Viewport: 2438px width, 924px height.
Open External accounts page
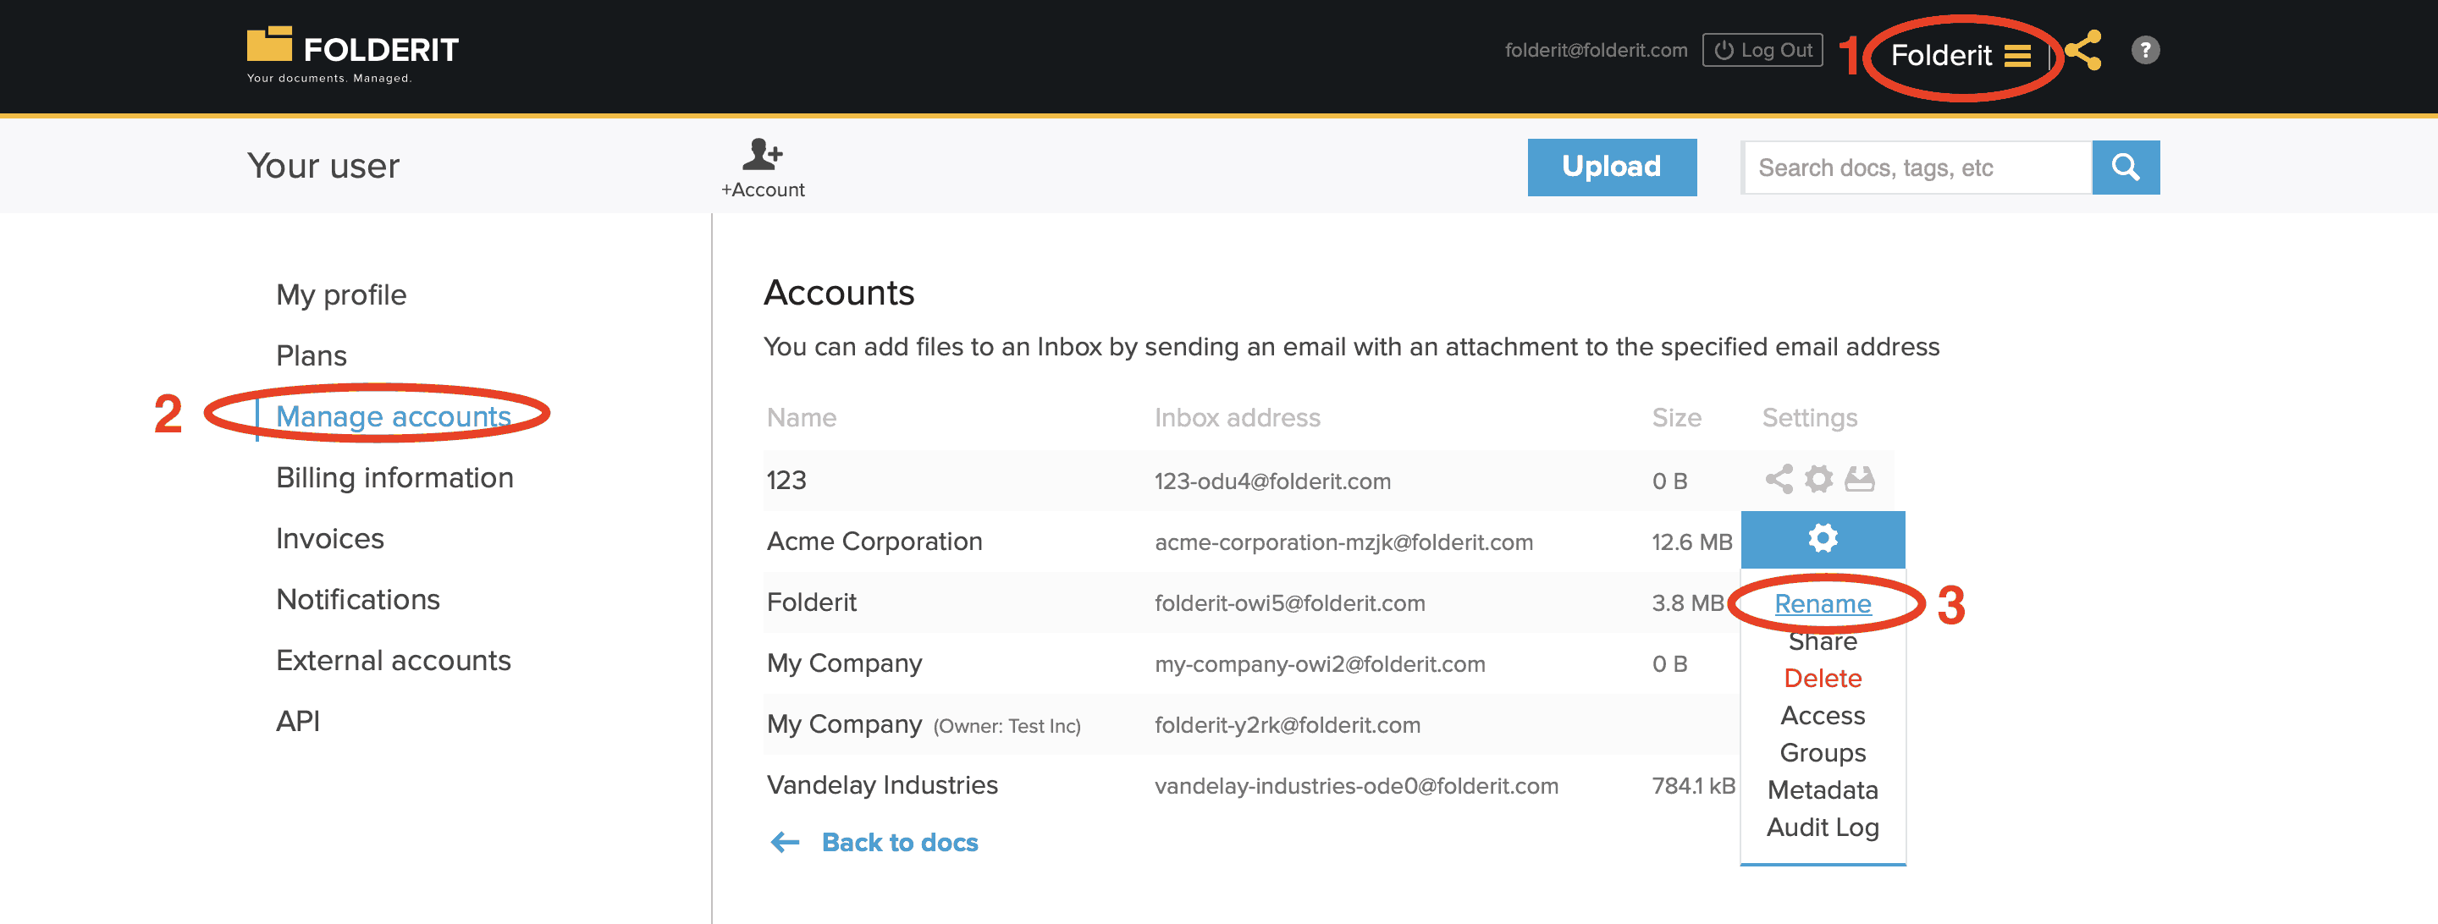393,660
